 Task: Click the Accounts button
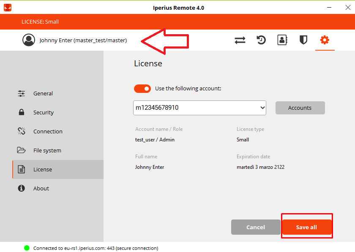[300, 108]
